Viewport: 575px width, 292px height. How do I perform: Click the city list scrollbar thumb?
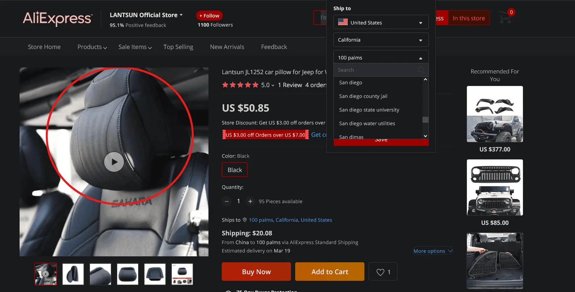(425, 120)
